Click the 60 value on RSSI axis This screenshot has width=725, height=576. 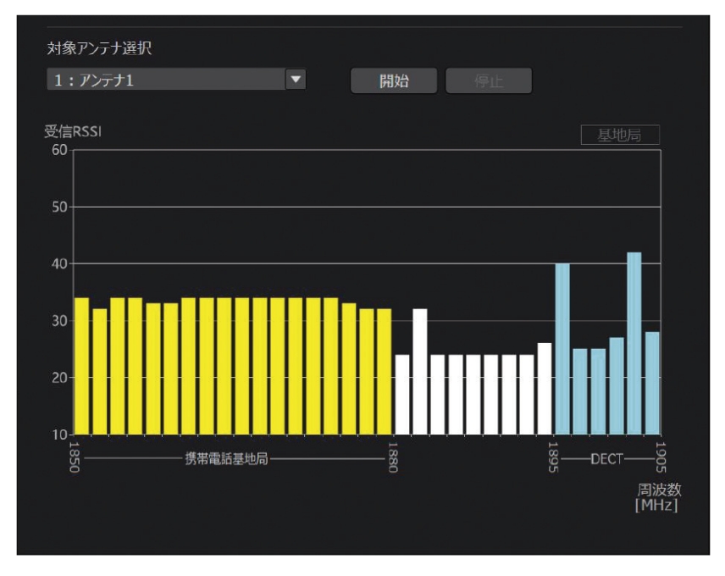tap(59, 150)
